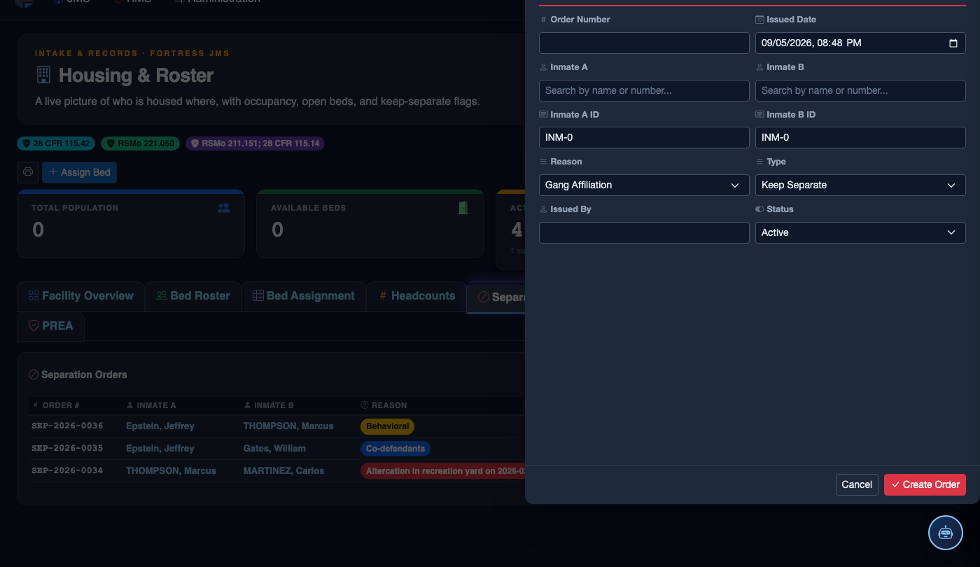Image resolution: width=980 pixels, height=567 pixels.
Task: Click the Inmate B search field
Action: pyautogui.click(x=860, y=90)
